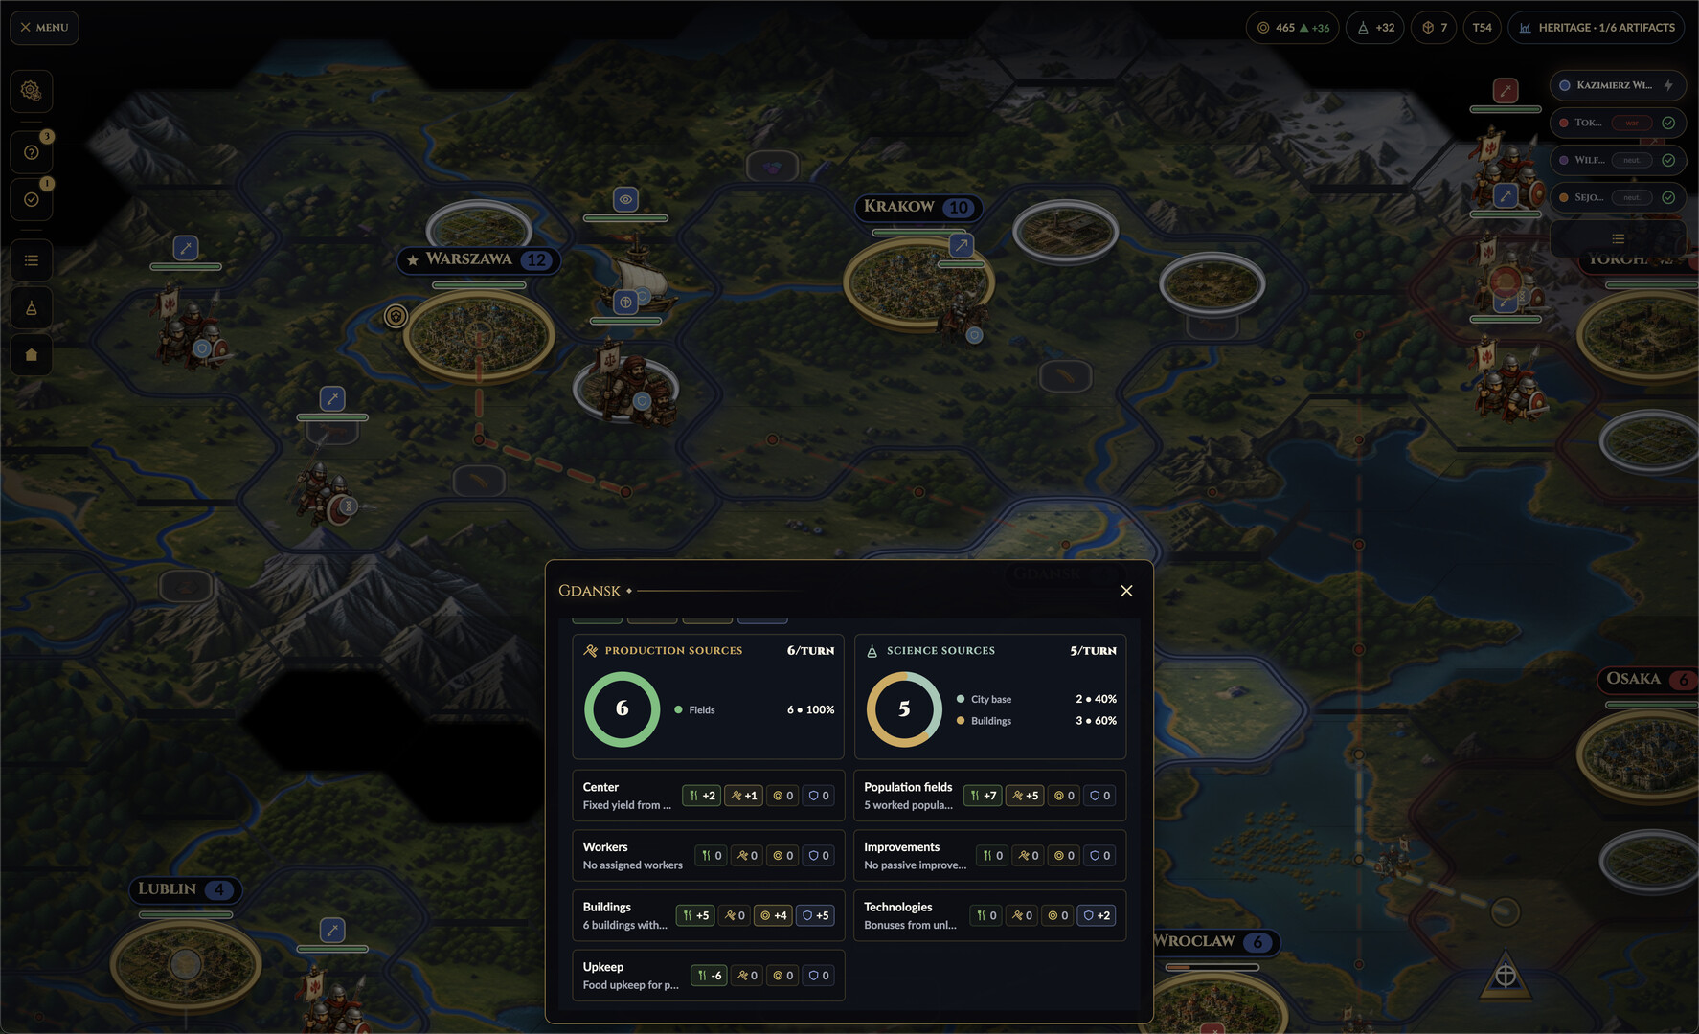Image resolution: width=1699 pixels, height=1034 pixels.
Task: Click the Workers row in Gdansk panel
Action: [x=709, y=856]
